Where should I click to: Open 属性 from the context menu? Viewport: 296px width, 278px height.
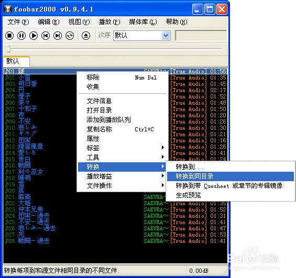click(122, 139)
